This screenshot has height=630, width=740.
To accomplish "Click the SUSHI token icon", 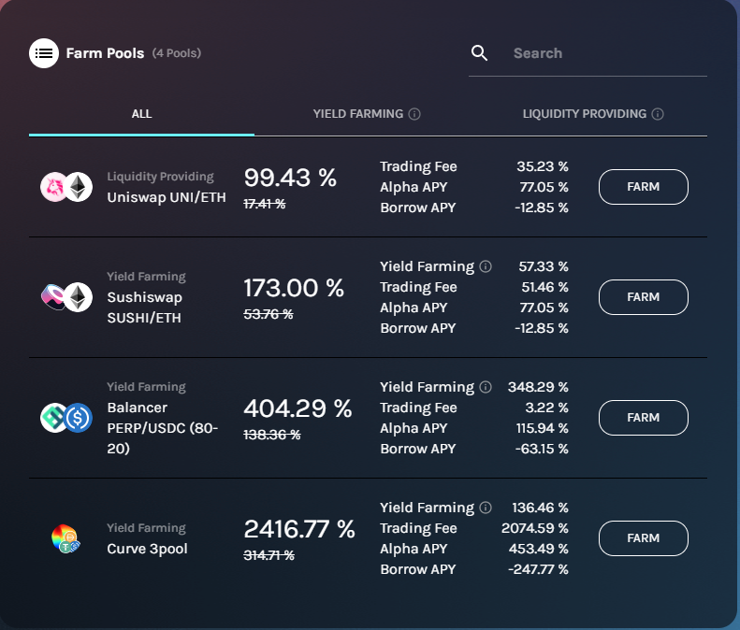I will tap(54, 297).
